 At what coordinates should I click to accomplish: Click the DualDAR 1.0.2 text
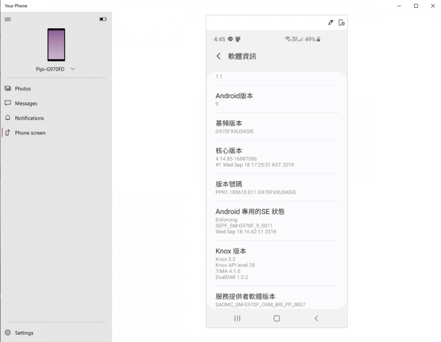[x=232, y=277]
